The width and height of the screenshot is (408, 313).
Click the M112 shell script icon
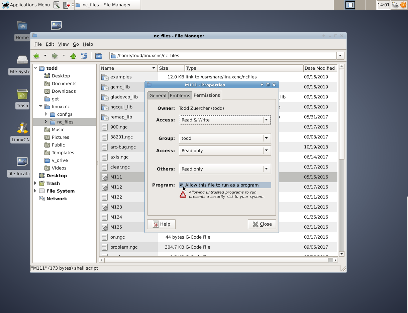coord(105,187)
